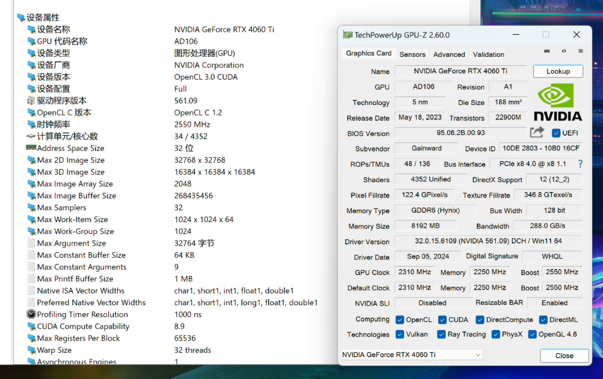Click the page icon beside Max Argument Size
The width and height of the screenshot is (603, 379).
[x=31, y=243]
